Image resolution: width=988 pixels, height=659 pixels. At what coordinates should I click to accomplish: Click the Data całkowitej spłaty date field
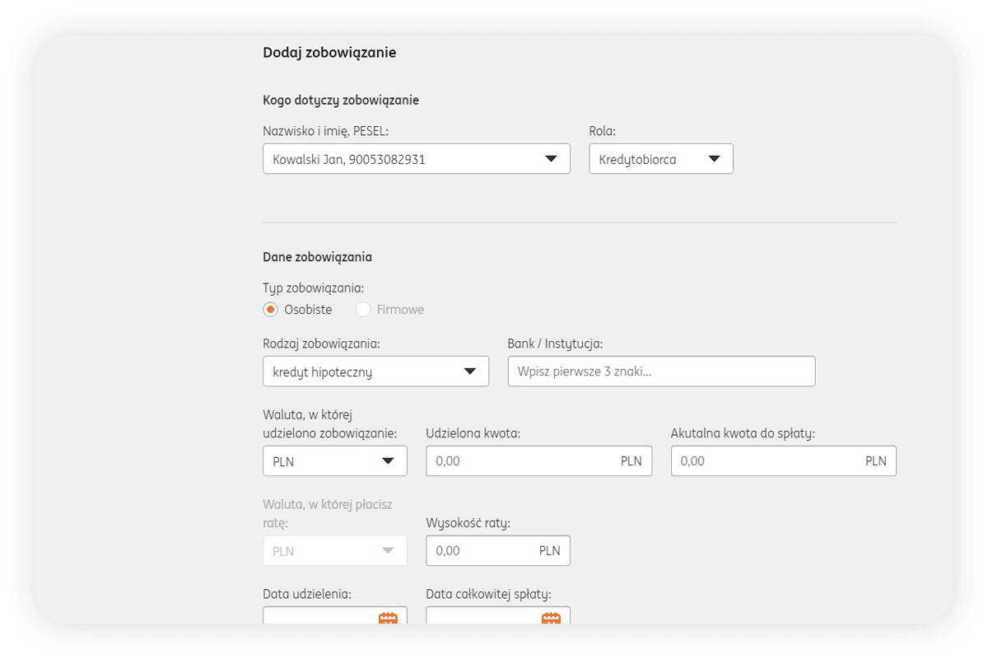480,616
